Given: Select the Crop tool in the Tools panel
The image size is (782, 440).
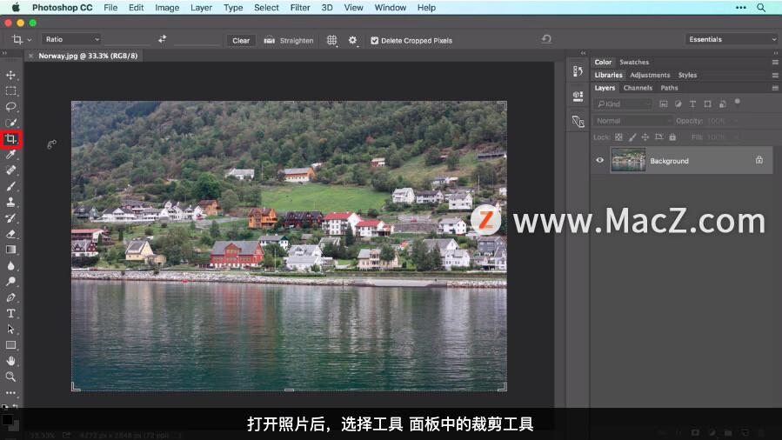Looking at the screenshot, I should tap(10, 139).
